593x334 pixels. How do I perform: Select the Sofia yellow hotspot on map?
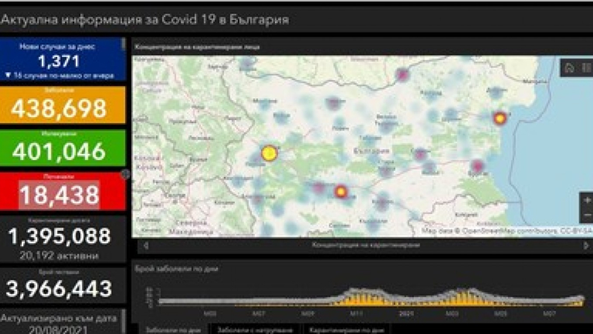click(269, 153)
